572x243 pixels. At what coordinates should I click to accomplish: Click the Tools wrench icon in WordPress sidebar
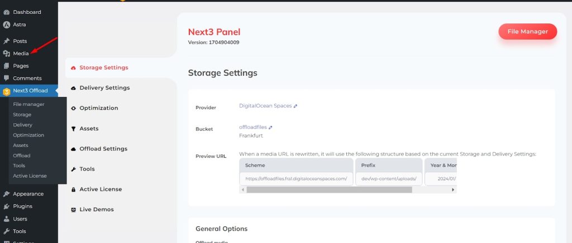6,231
